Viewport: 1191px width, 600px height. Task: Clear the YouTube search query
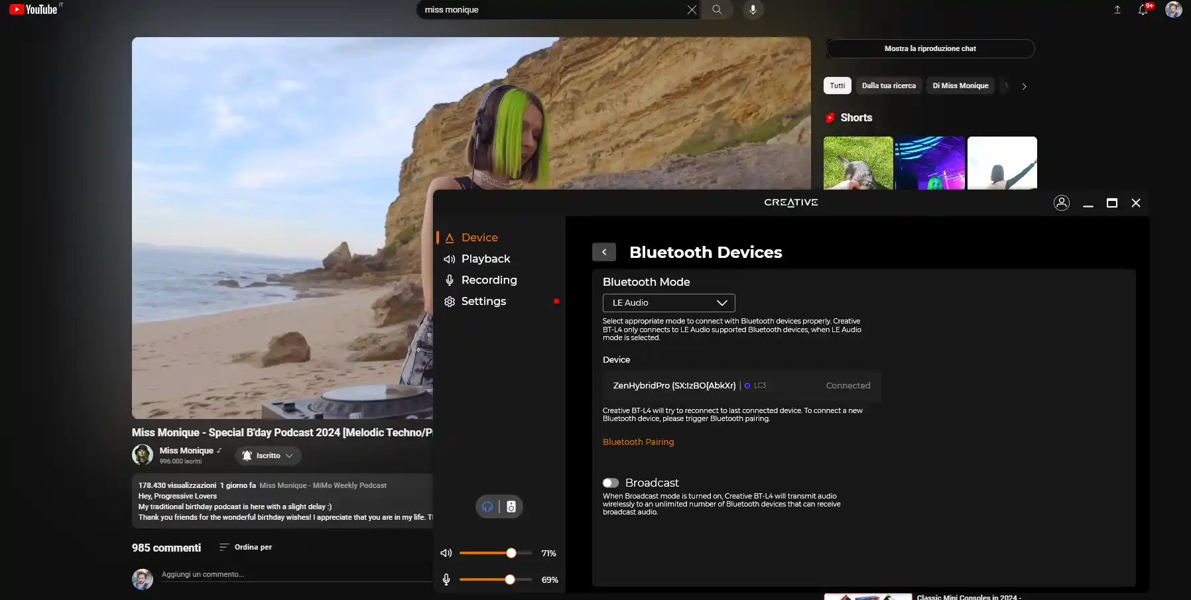click(x=692, y=9)
